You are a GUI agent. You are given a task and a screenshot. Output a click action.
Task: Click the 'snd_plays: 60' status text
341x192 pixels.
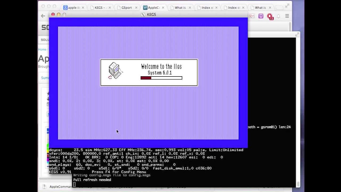coord(65,165)
